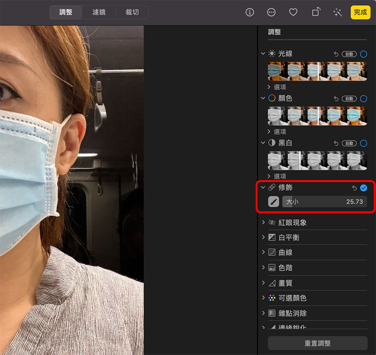The height and width of the screenshot is (355, 376).
Task: Reset 修飾 retouch adjustments with undo arrow
Action: coord(354,188)
